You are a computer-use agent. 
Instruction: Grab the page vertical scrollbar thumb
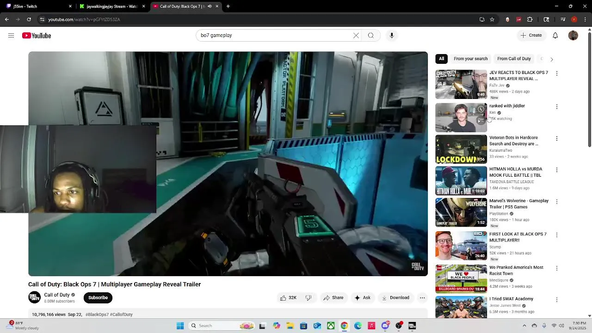click(x=589, y=90)
